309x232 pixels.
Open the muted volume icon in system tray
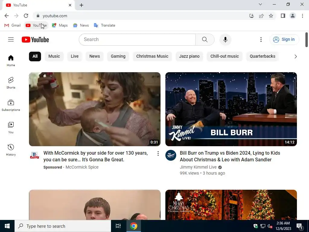[x=269, y=226]
